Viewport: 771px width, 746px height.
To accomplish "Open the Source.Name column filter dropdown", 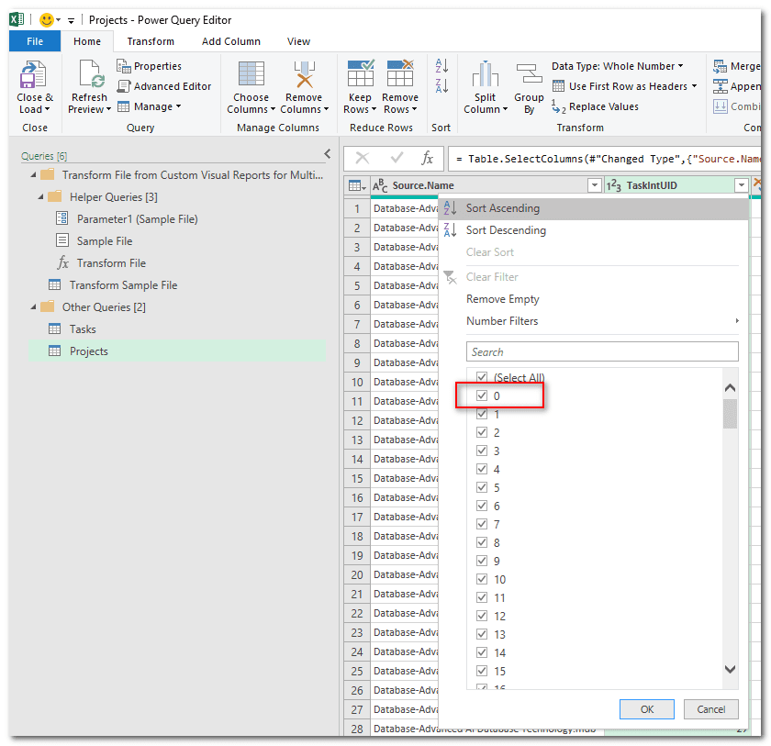I will [595, 185].
